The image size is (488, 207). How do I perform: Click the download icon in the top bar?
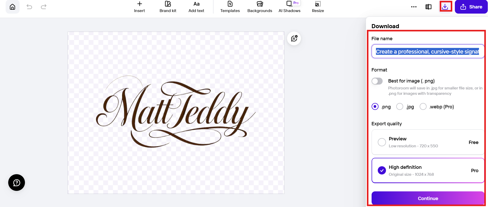point(445,7)
